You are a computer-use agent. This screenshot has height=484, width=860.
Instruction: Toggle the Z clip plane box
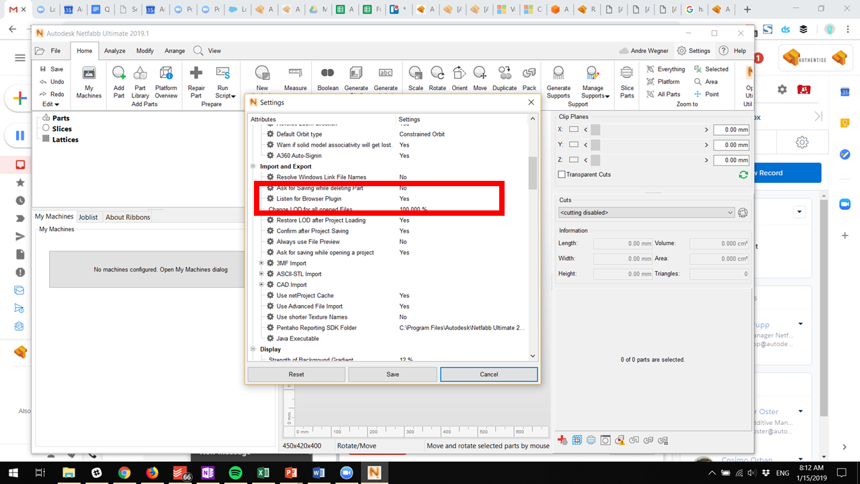pyautogui.click(x=574, y=161)
